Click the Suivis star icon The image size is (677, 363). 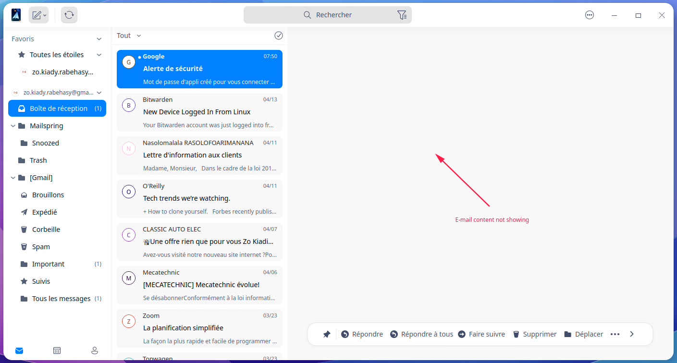[24, 281]
